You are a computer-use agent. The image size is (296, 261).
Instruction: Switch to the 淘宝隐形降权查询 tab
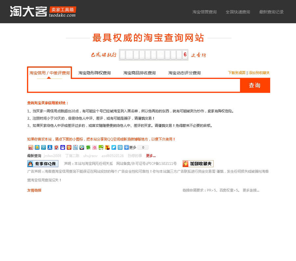pyautogui.click(x=95, y=73)
